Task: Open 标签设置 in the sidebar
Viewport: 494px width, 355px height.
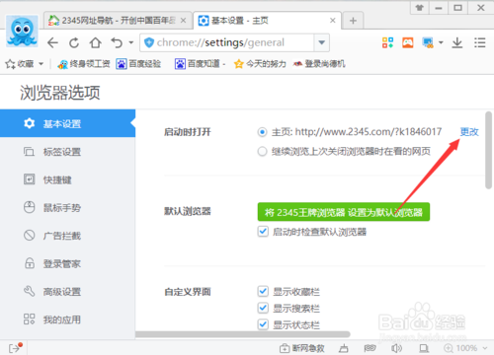Action: [67, 152]
